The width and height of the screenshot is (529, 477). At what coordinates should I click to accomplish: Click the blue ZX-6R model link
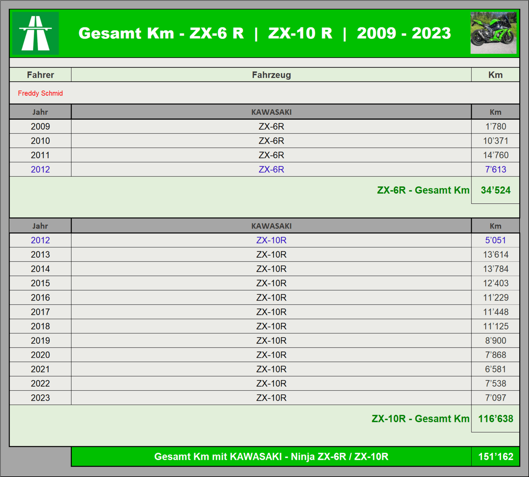pos(271,169)
